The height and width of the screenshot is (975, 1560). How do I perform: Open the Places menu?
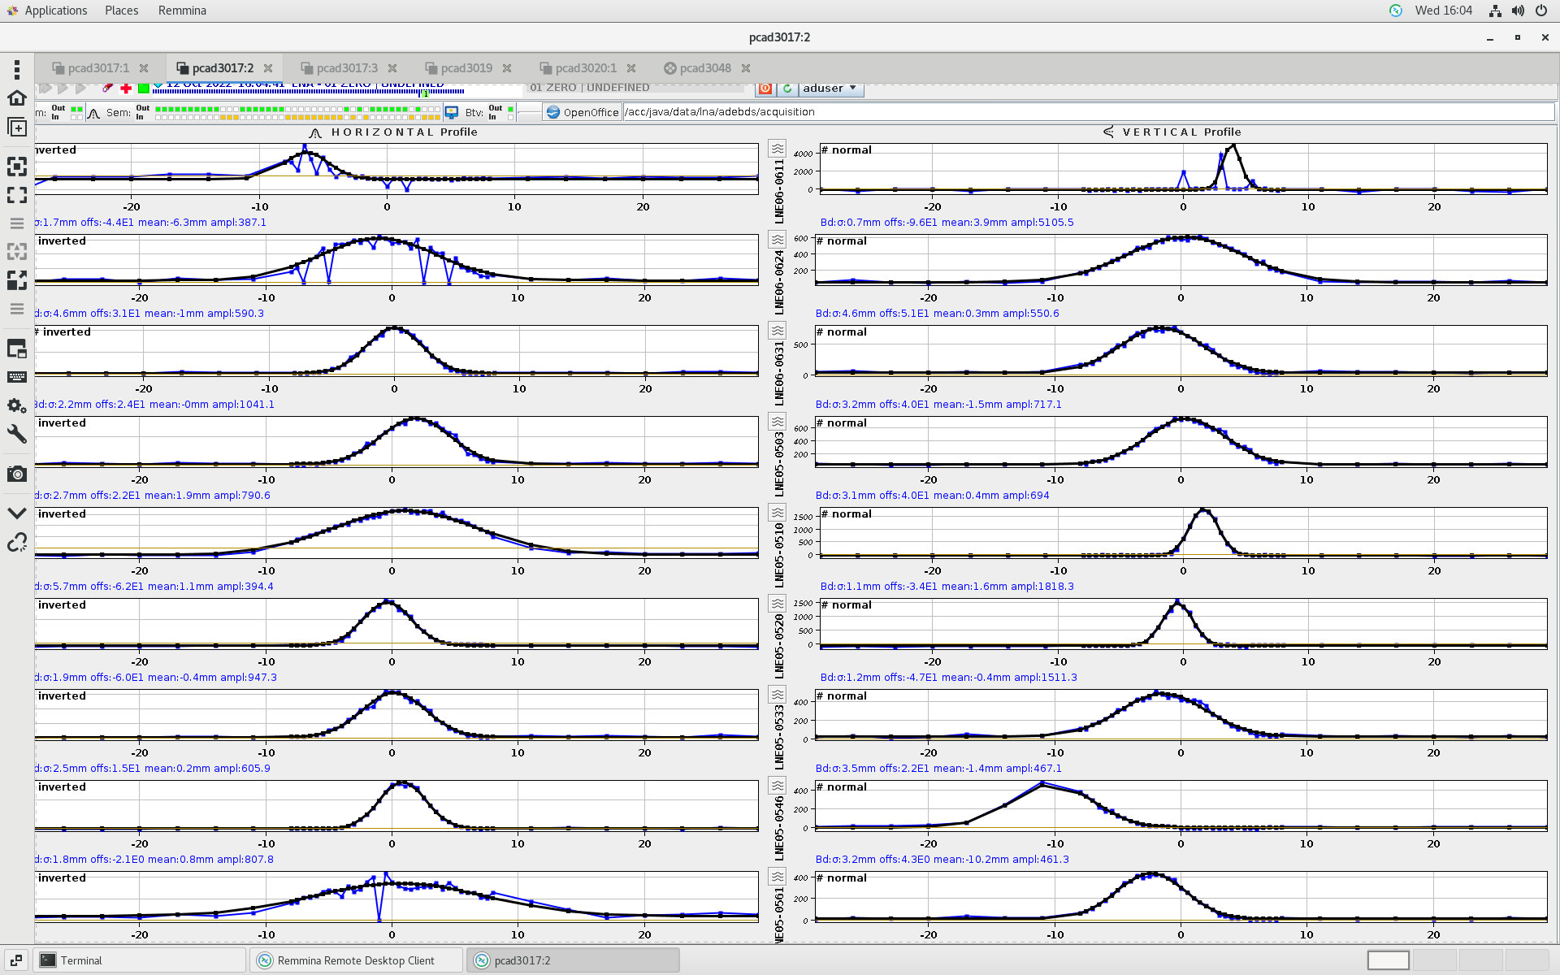pos(121,11)
